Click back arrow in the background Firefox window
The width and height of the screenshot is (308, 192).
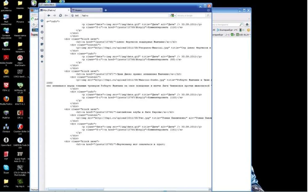coord(34,25)
